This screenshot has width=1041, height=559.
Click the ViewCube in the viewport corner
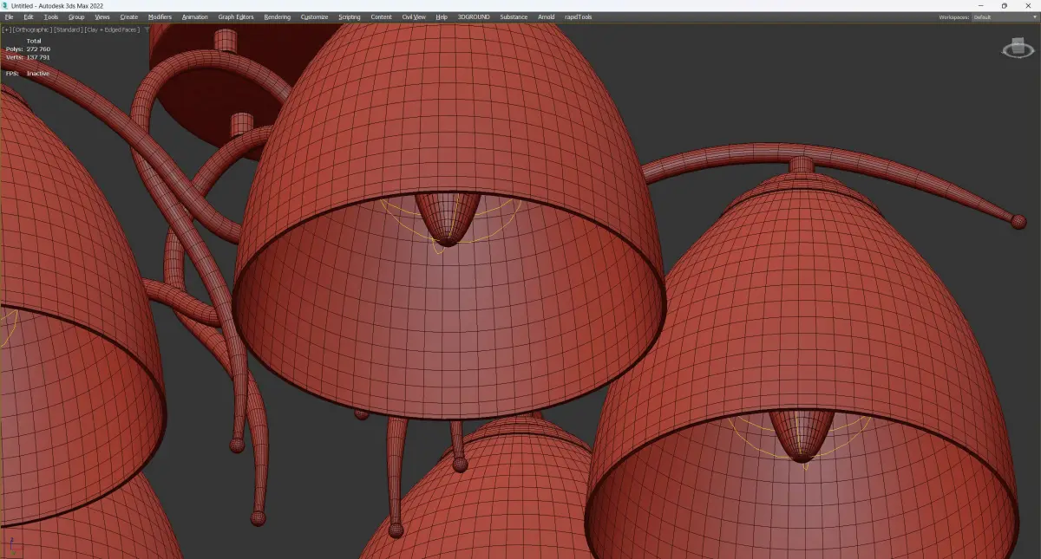coord(1018,49)
